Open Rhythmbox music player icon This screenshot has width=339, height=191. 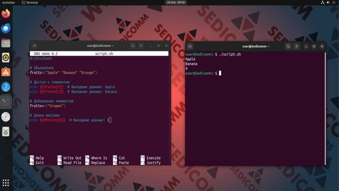click(6, 58)
